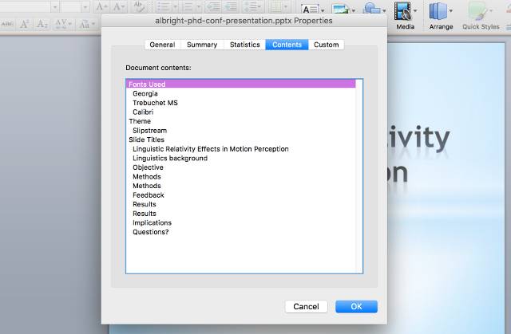Toggle superscript formatting
Screen dimensions: 511x334
[x=25, y=24]
